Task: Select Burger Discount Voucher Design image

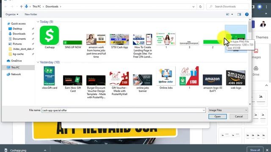Action: pos(96,87)
